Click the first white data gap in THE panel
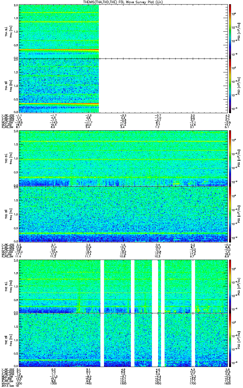The image size is (243, 388). 102,313
